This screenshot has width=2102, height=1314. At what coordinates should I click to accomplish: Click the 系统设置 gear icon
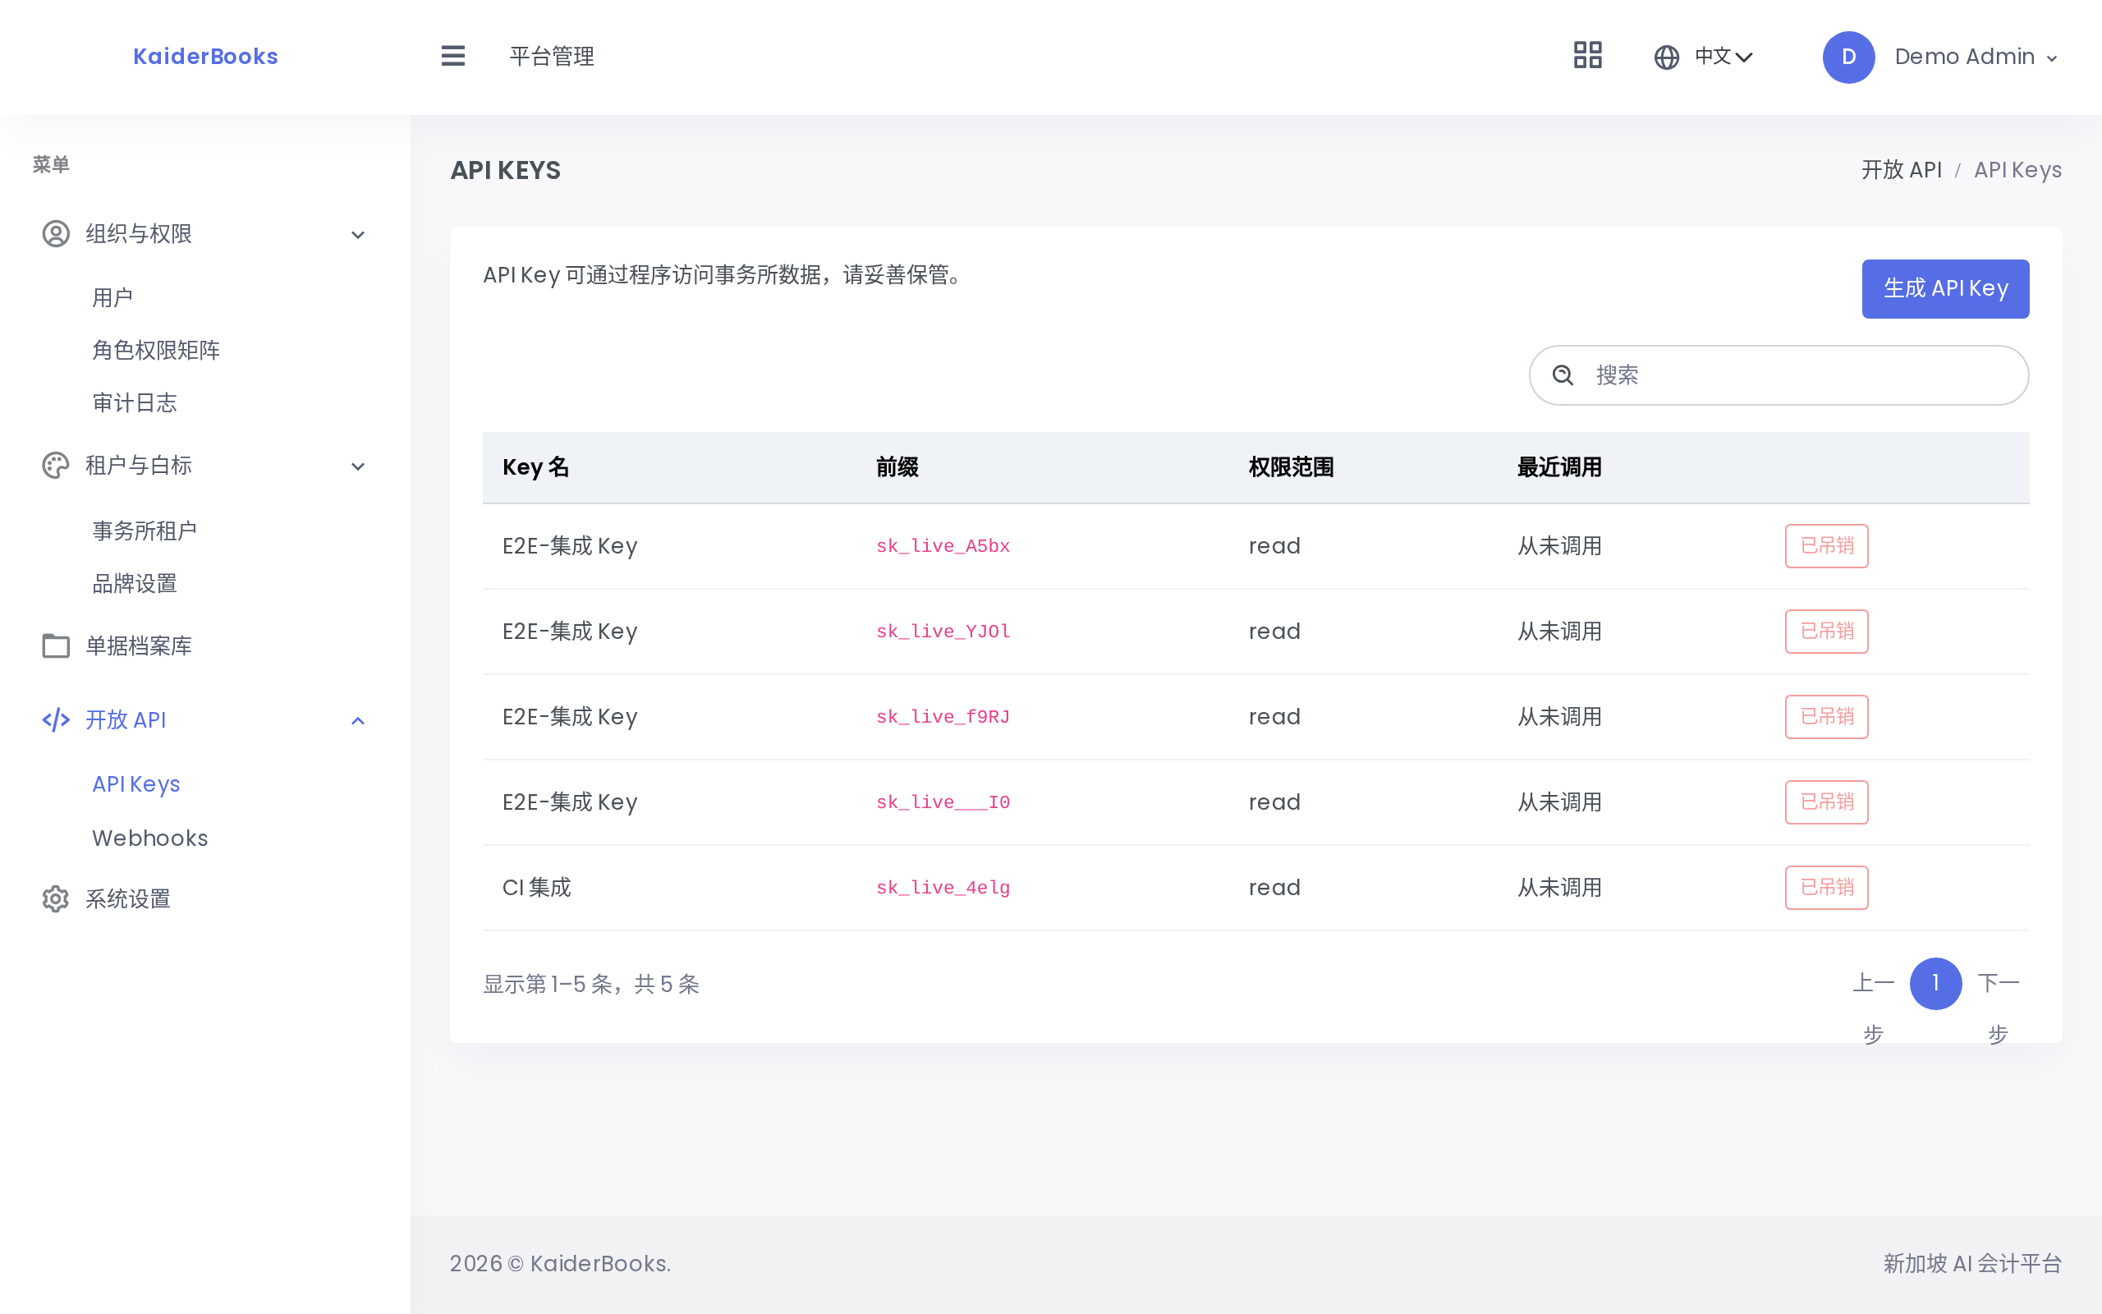(x=56, y=898)
